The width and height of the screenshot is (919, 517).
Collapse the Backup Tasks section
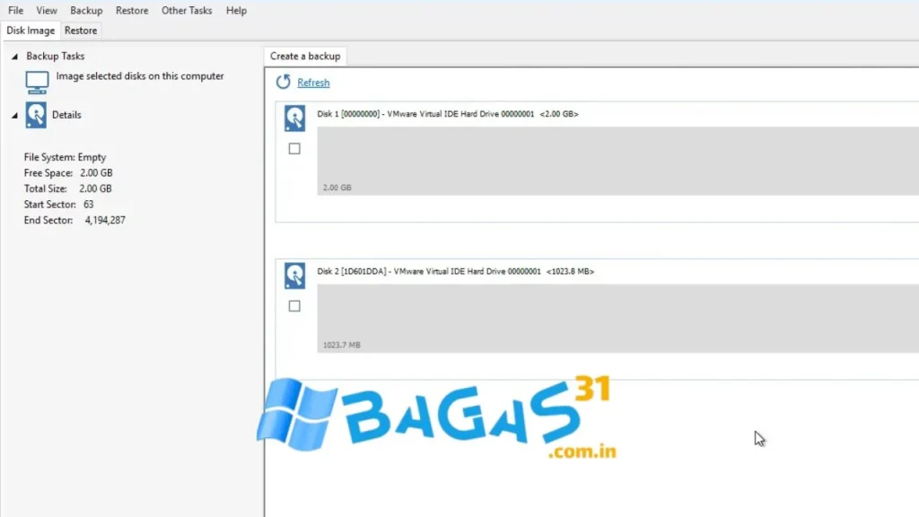[14, 57]
